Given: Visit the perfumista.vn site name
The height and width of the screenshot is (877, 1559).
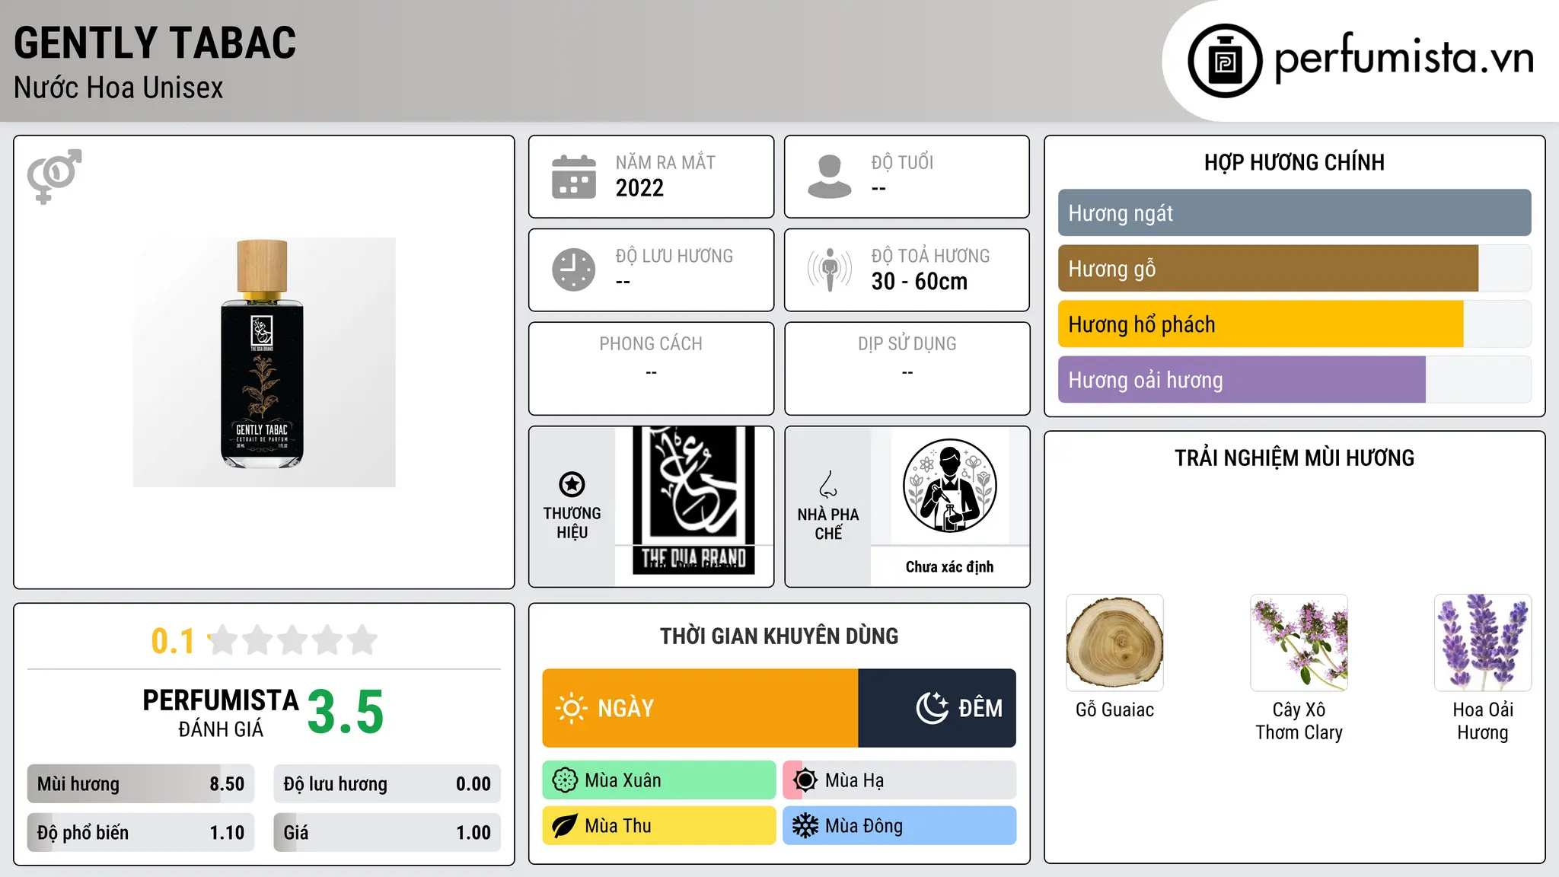Looking at the screenshot, I should 1404,59.
